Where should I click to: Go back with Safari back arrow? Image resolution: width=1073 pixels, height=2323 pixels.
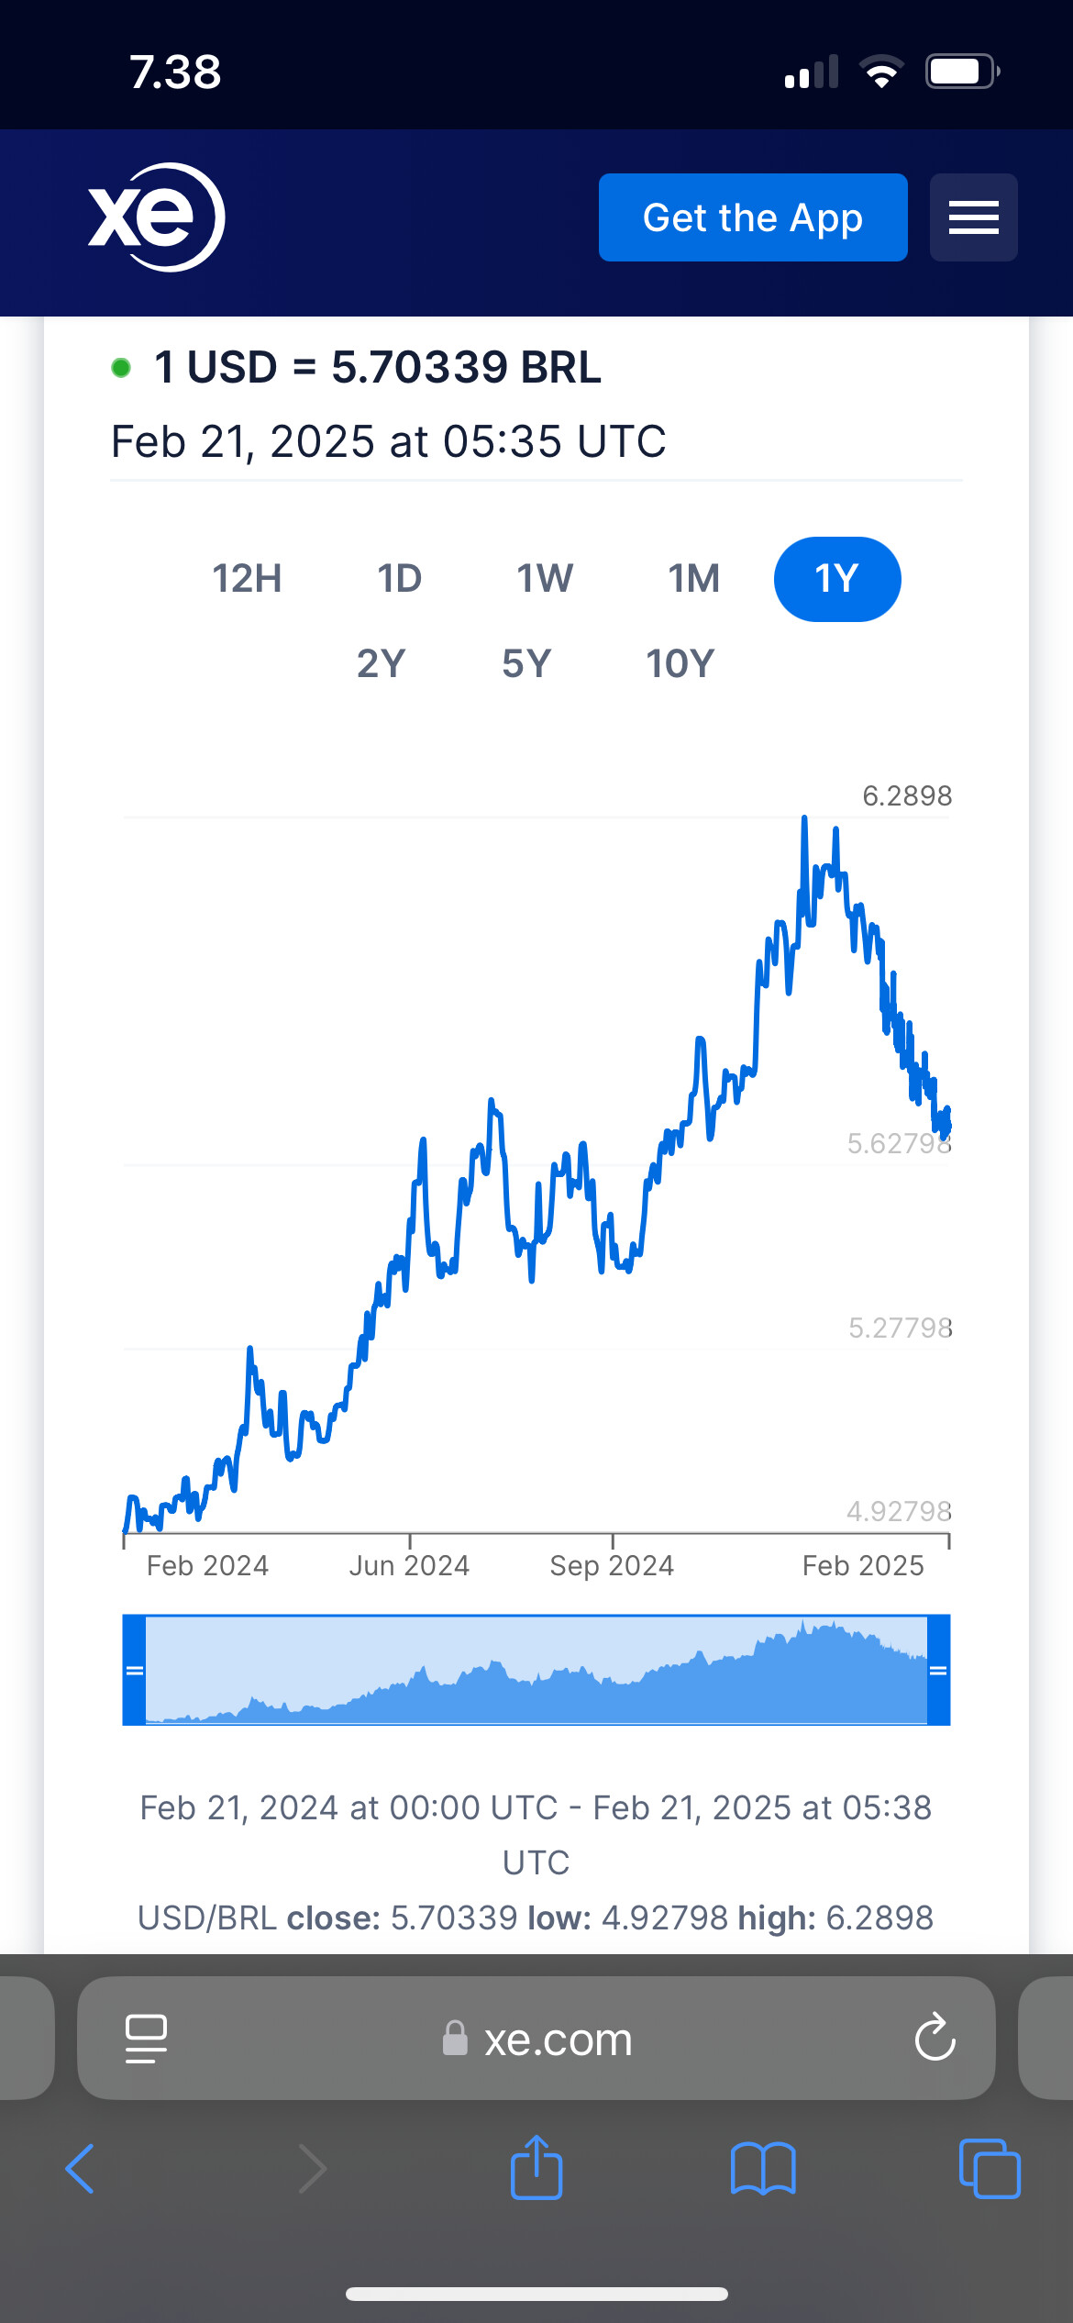[81, 2169]
